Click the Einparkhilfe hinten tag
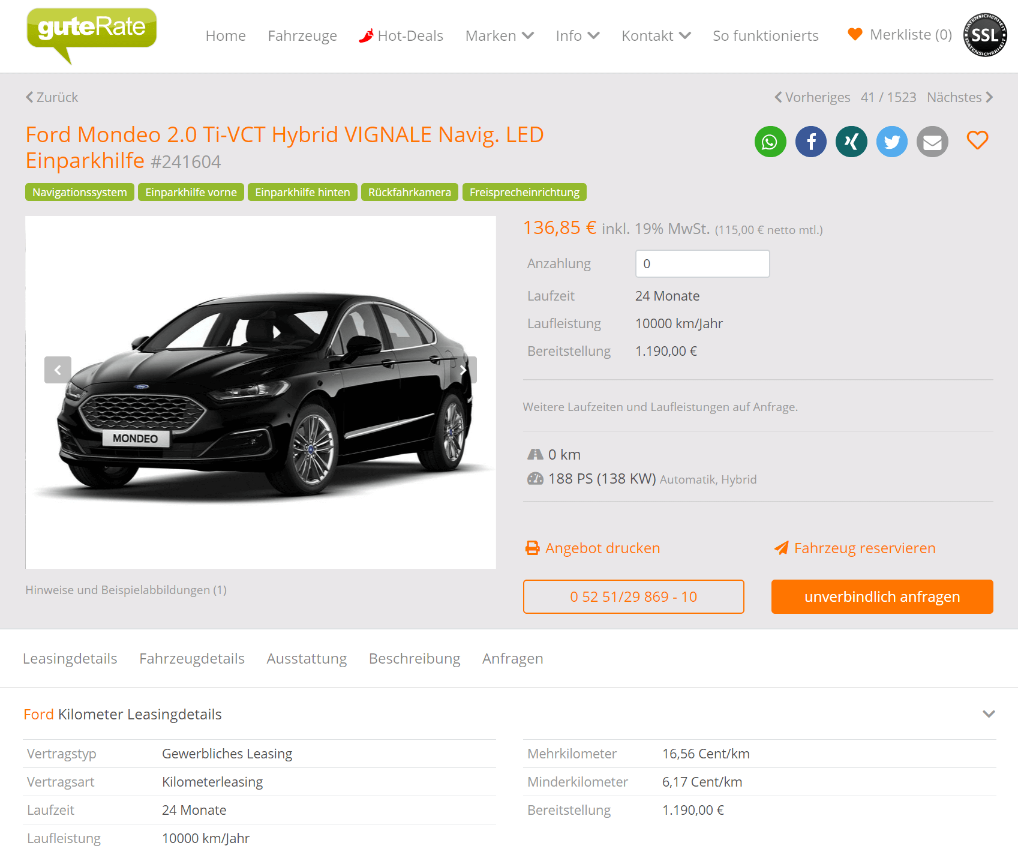The width and height of the screenshot is (1018, 858). pyautogui.click(x=302, y=192)
